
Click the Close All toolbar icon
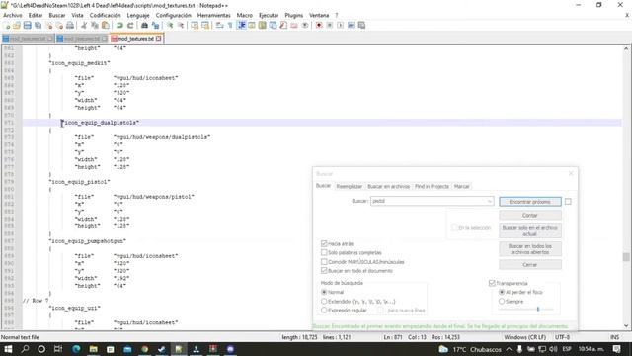coord(59,25)
